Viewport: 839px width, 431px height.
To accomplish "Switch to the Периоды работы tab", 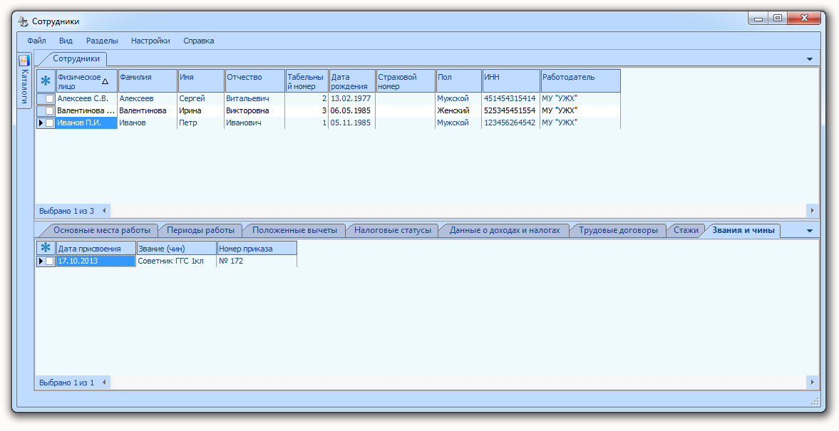I will click(x=200, y=231).
